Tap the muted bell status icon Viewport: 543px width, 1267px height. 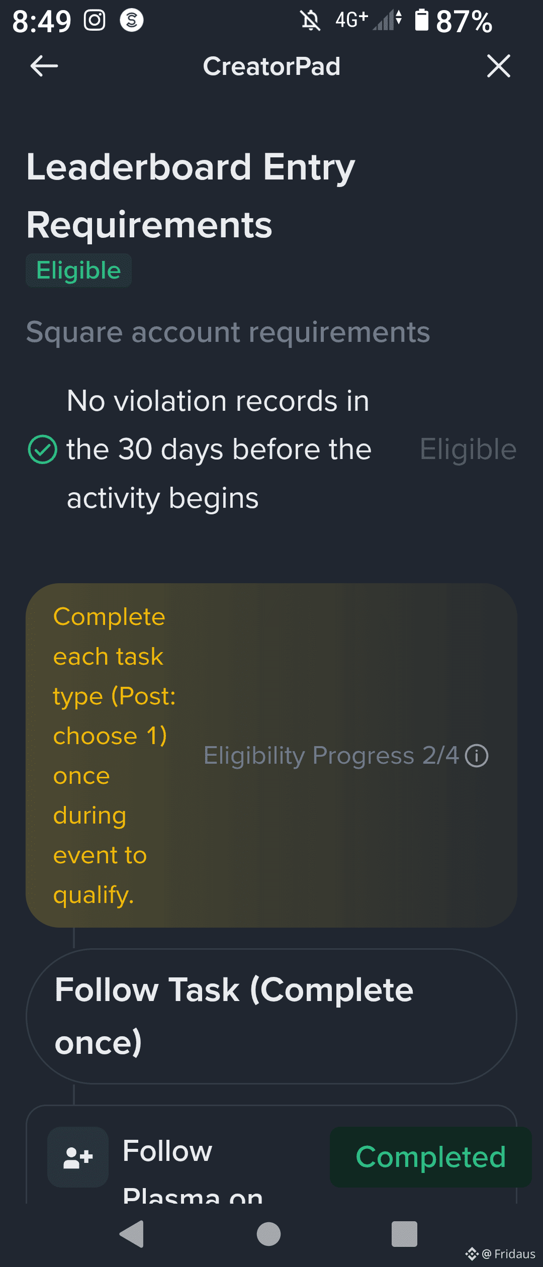point(310,21)
